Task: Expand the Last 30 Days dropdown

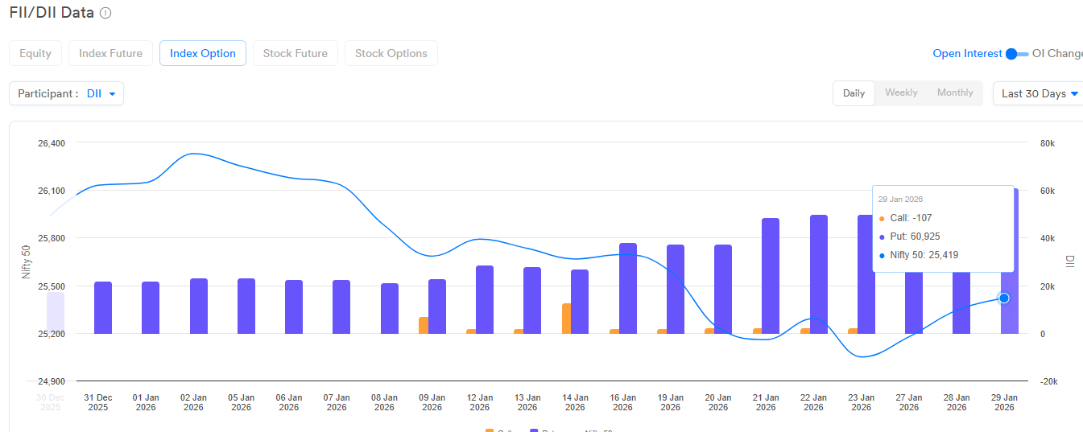Action: pos(1039,93)
